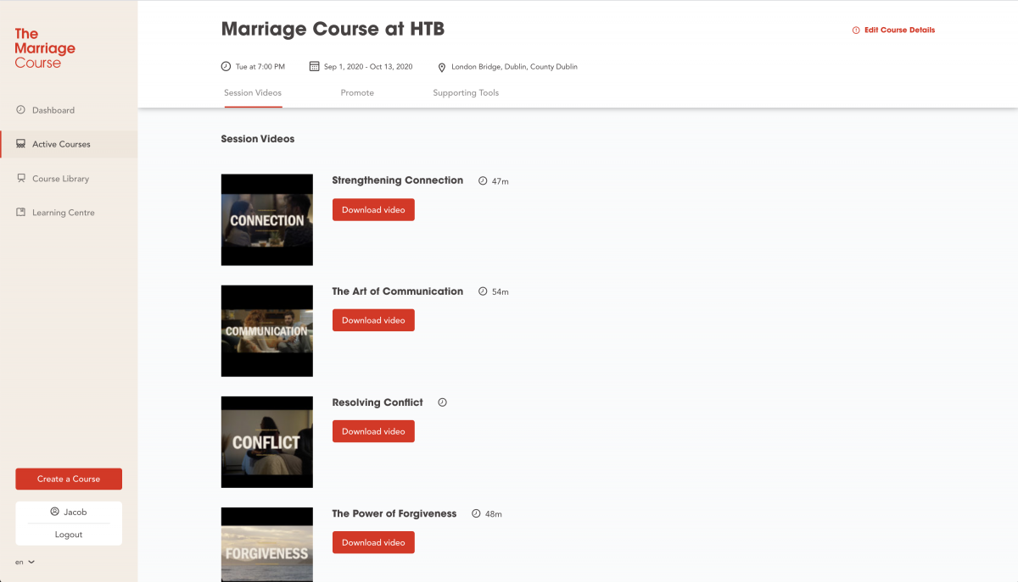Click the Jacob profile name
Image resolution: width=1018 pixels, height=582 pixels.
pyautogui.click(x=76, y=512)
